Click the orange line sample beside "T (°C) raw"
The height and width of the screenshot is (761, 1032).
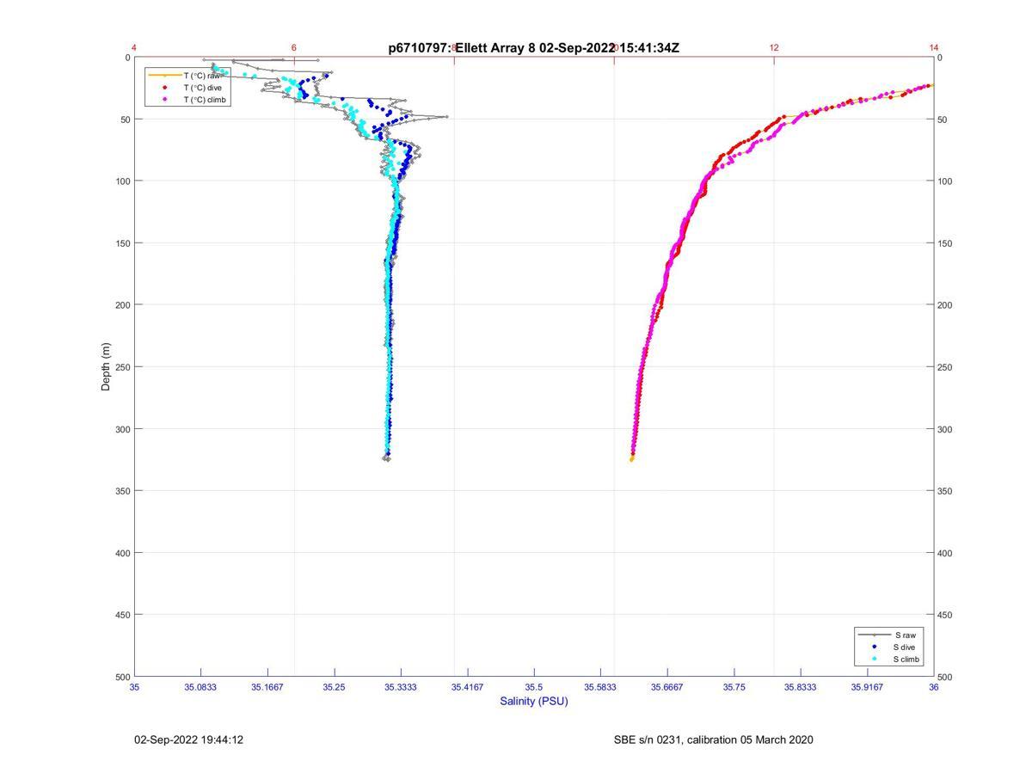coord(164,76)
